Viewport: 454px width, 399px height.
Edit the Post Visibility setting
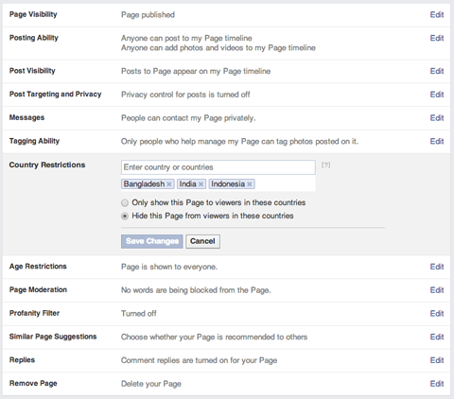click(437, 71)
